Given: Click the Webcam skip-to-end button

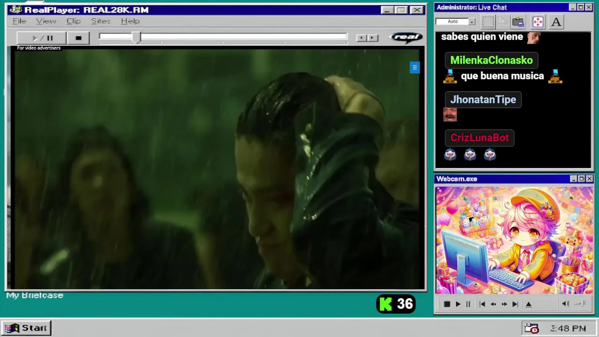Looking at the screenshot, I should point(515,304).
